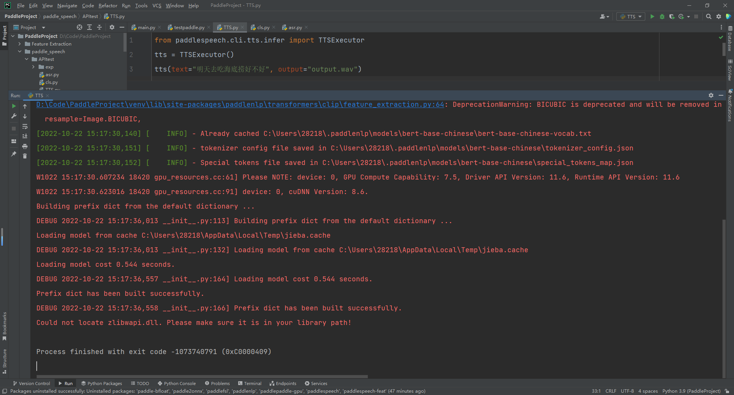This screenshot has height=395, width=734.
Task: Switch to the testpaddle.py editor tab
Action: (x=189, y=27)
